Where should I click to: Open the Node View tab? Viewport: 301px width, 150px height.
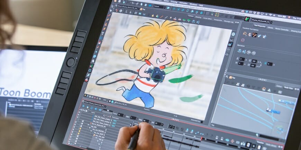tap(288, 88)
